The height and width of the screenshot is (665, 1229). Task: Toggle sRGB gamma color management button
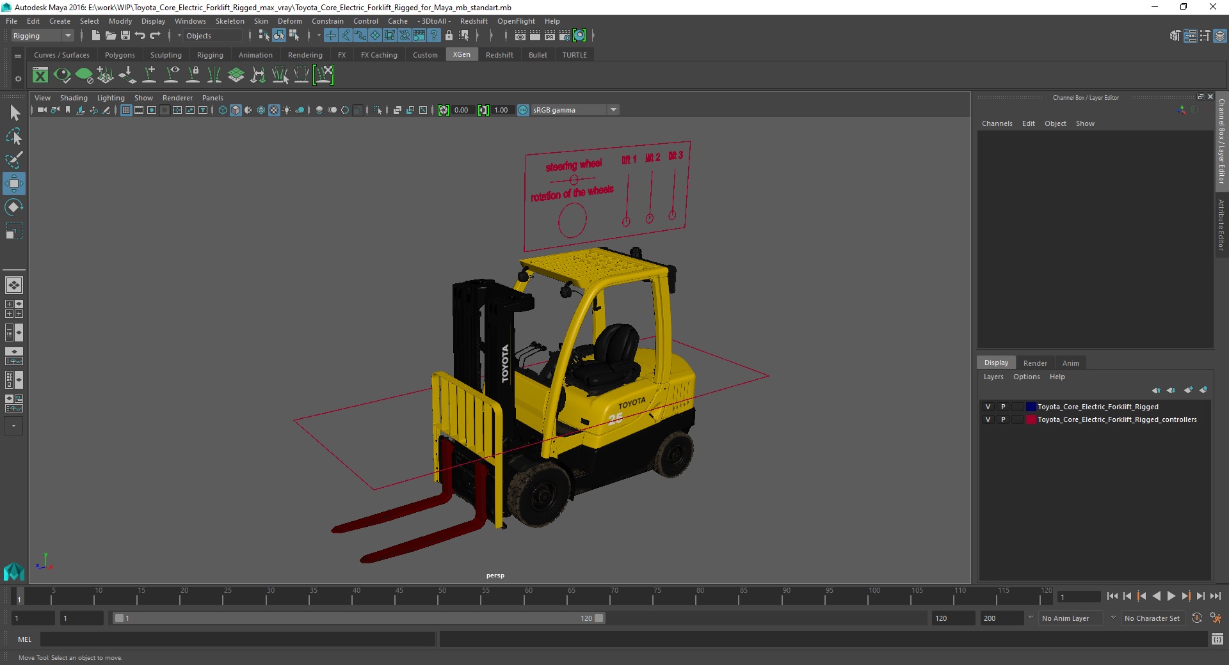pos(523,110)
